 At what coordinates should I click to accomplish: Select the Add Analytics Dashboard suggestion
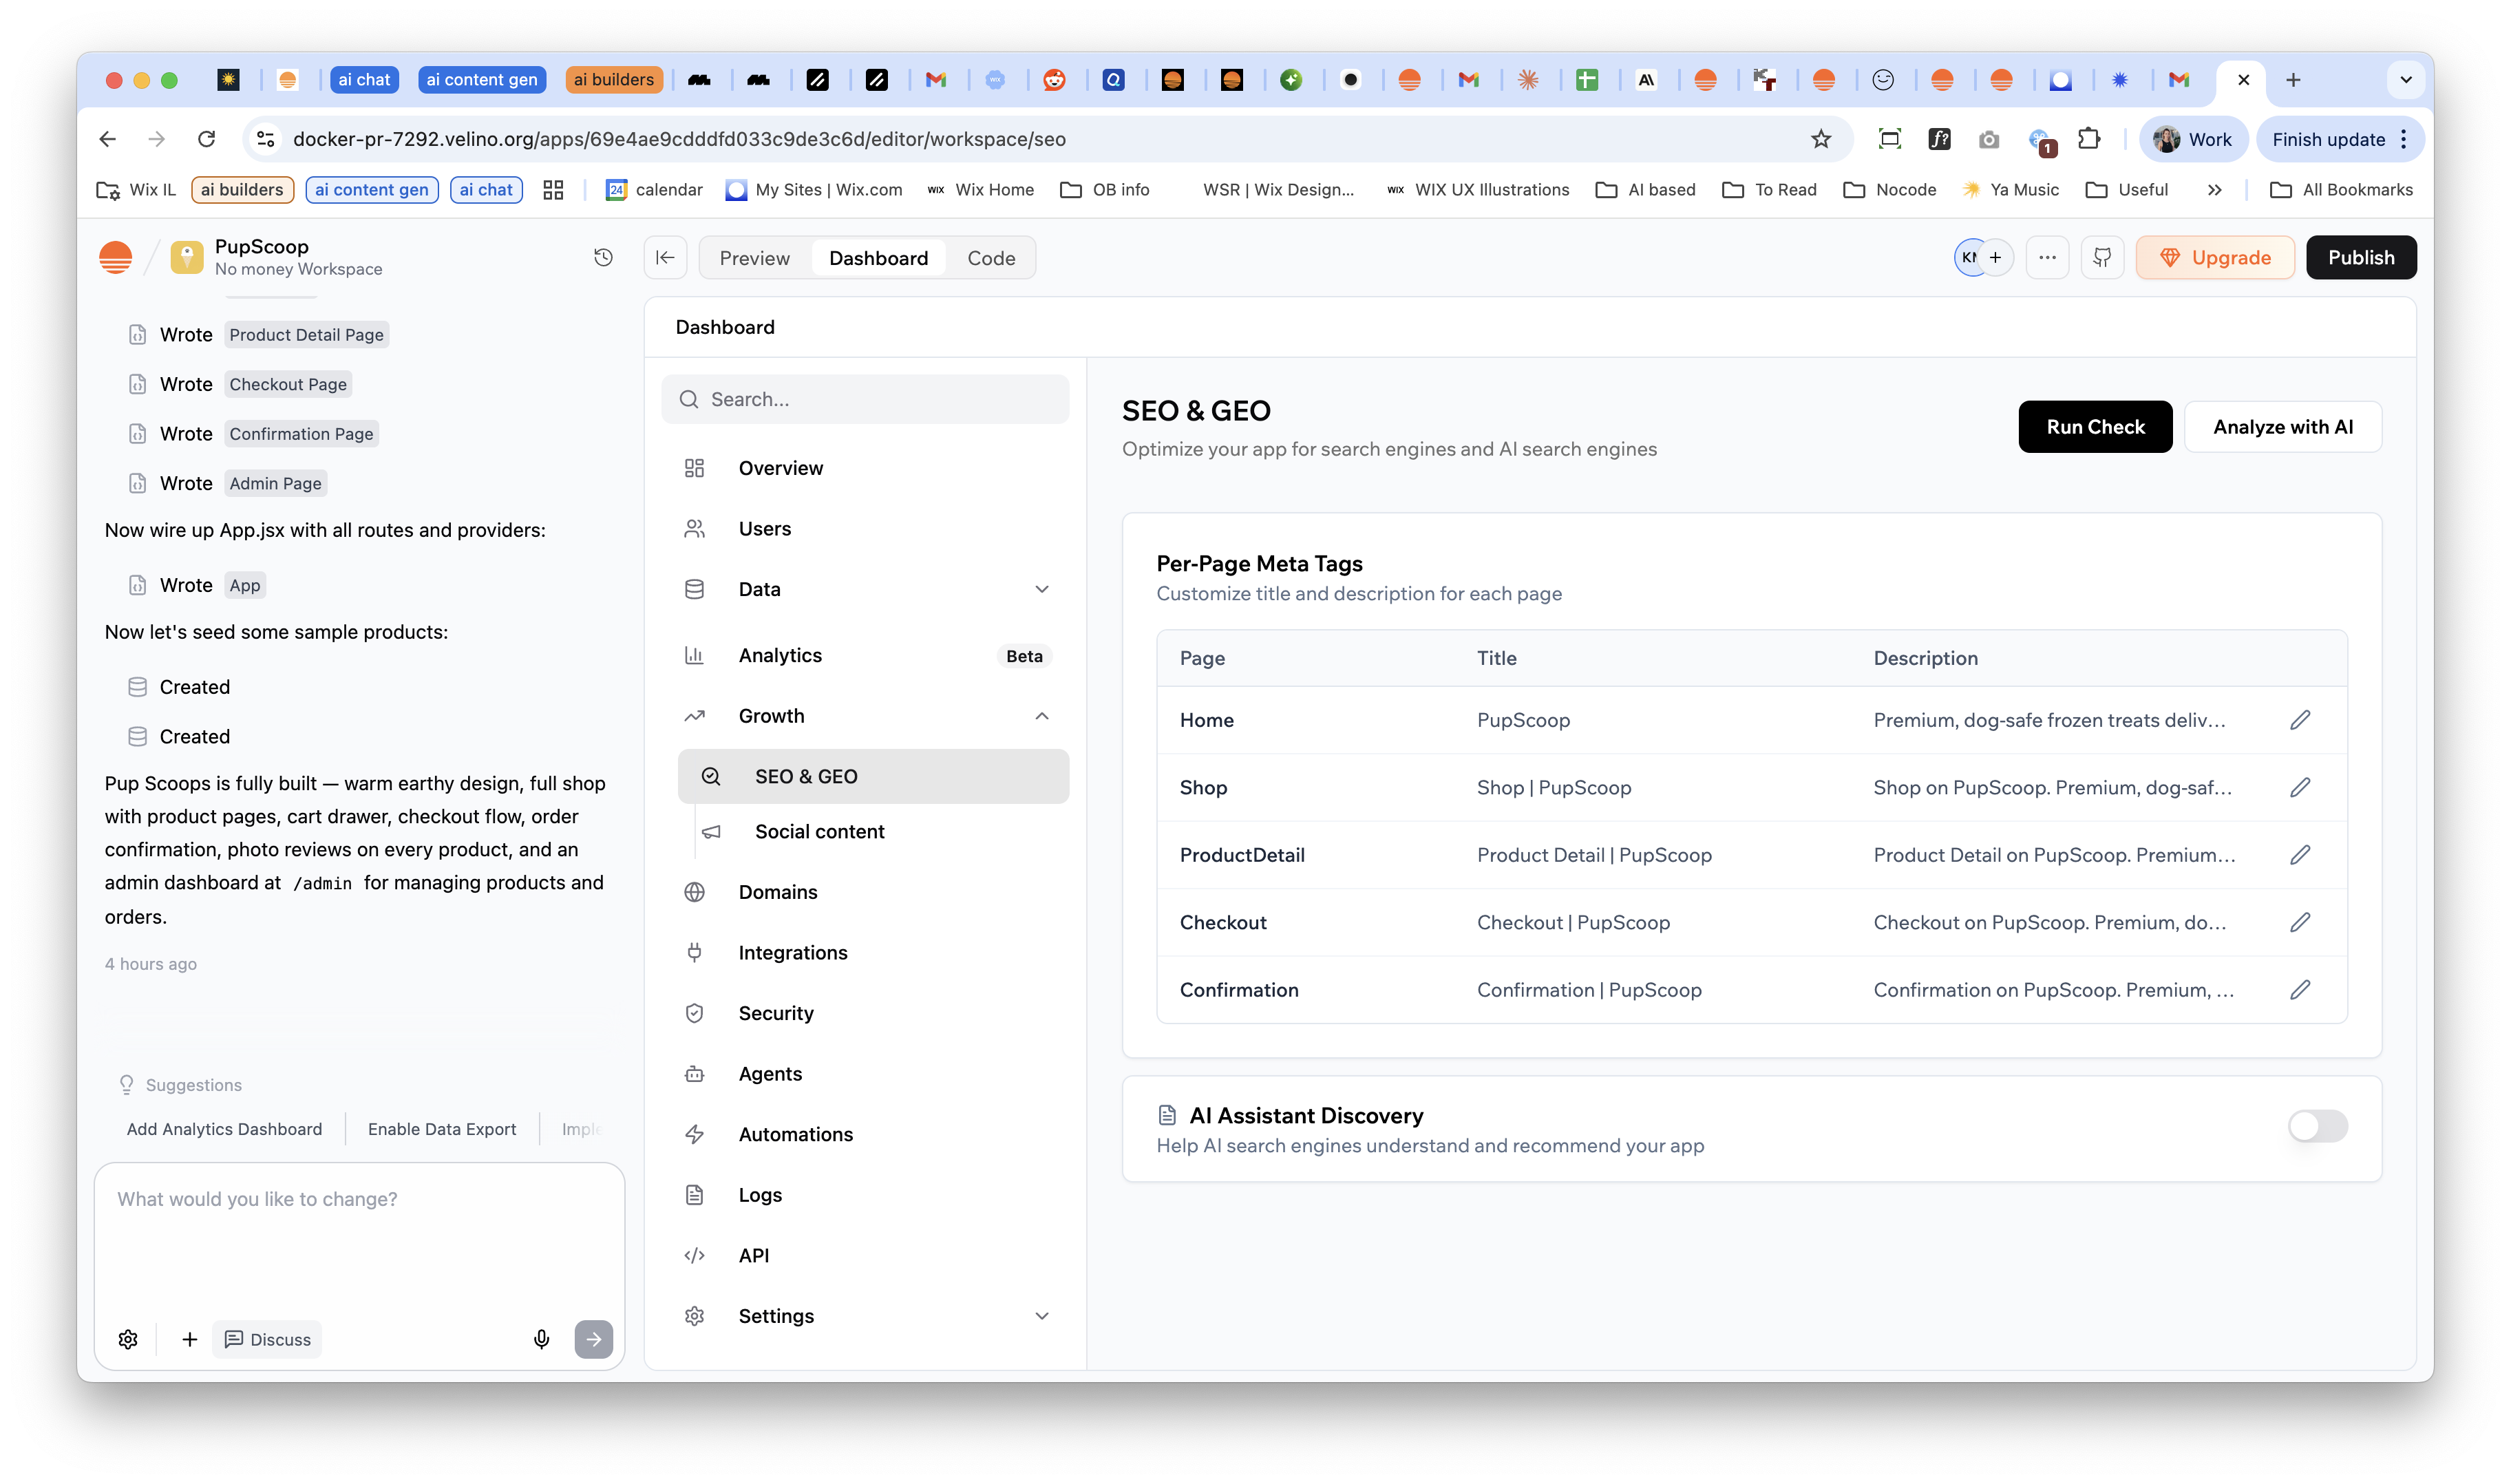click(x=224, y=1129)
